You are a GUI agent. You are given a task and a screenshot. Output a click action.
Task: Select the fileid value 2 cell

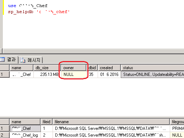[47, 135]
